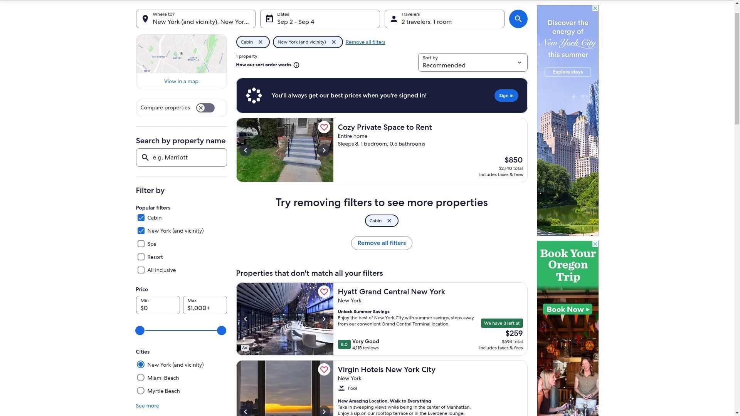Enable the All inclusive filter checkbox
This screenshot has width=740, height=416.
click(141, 270)
